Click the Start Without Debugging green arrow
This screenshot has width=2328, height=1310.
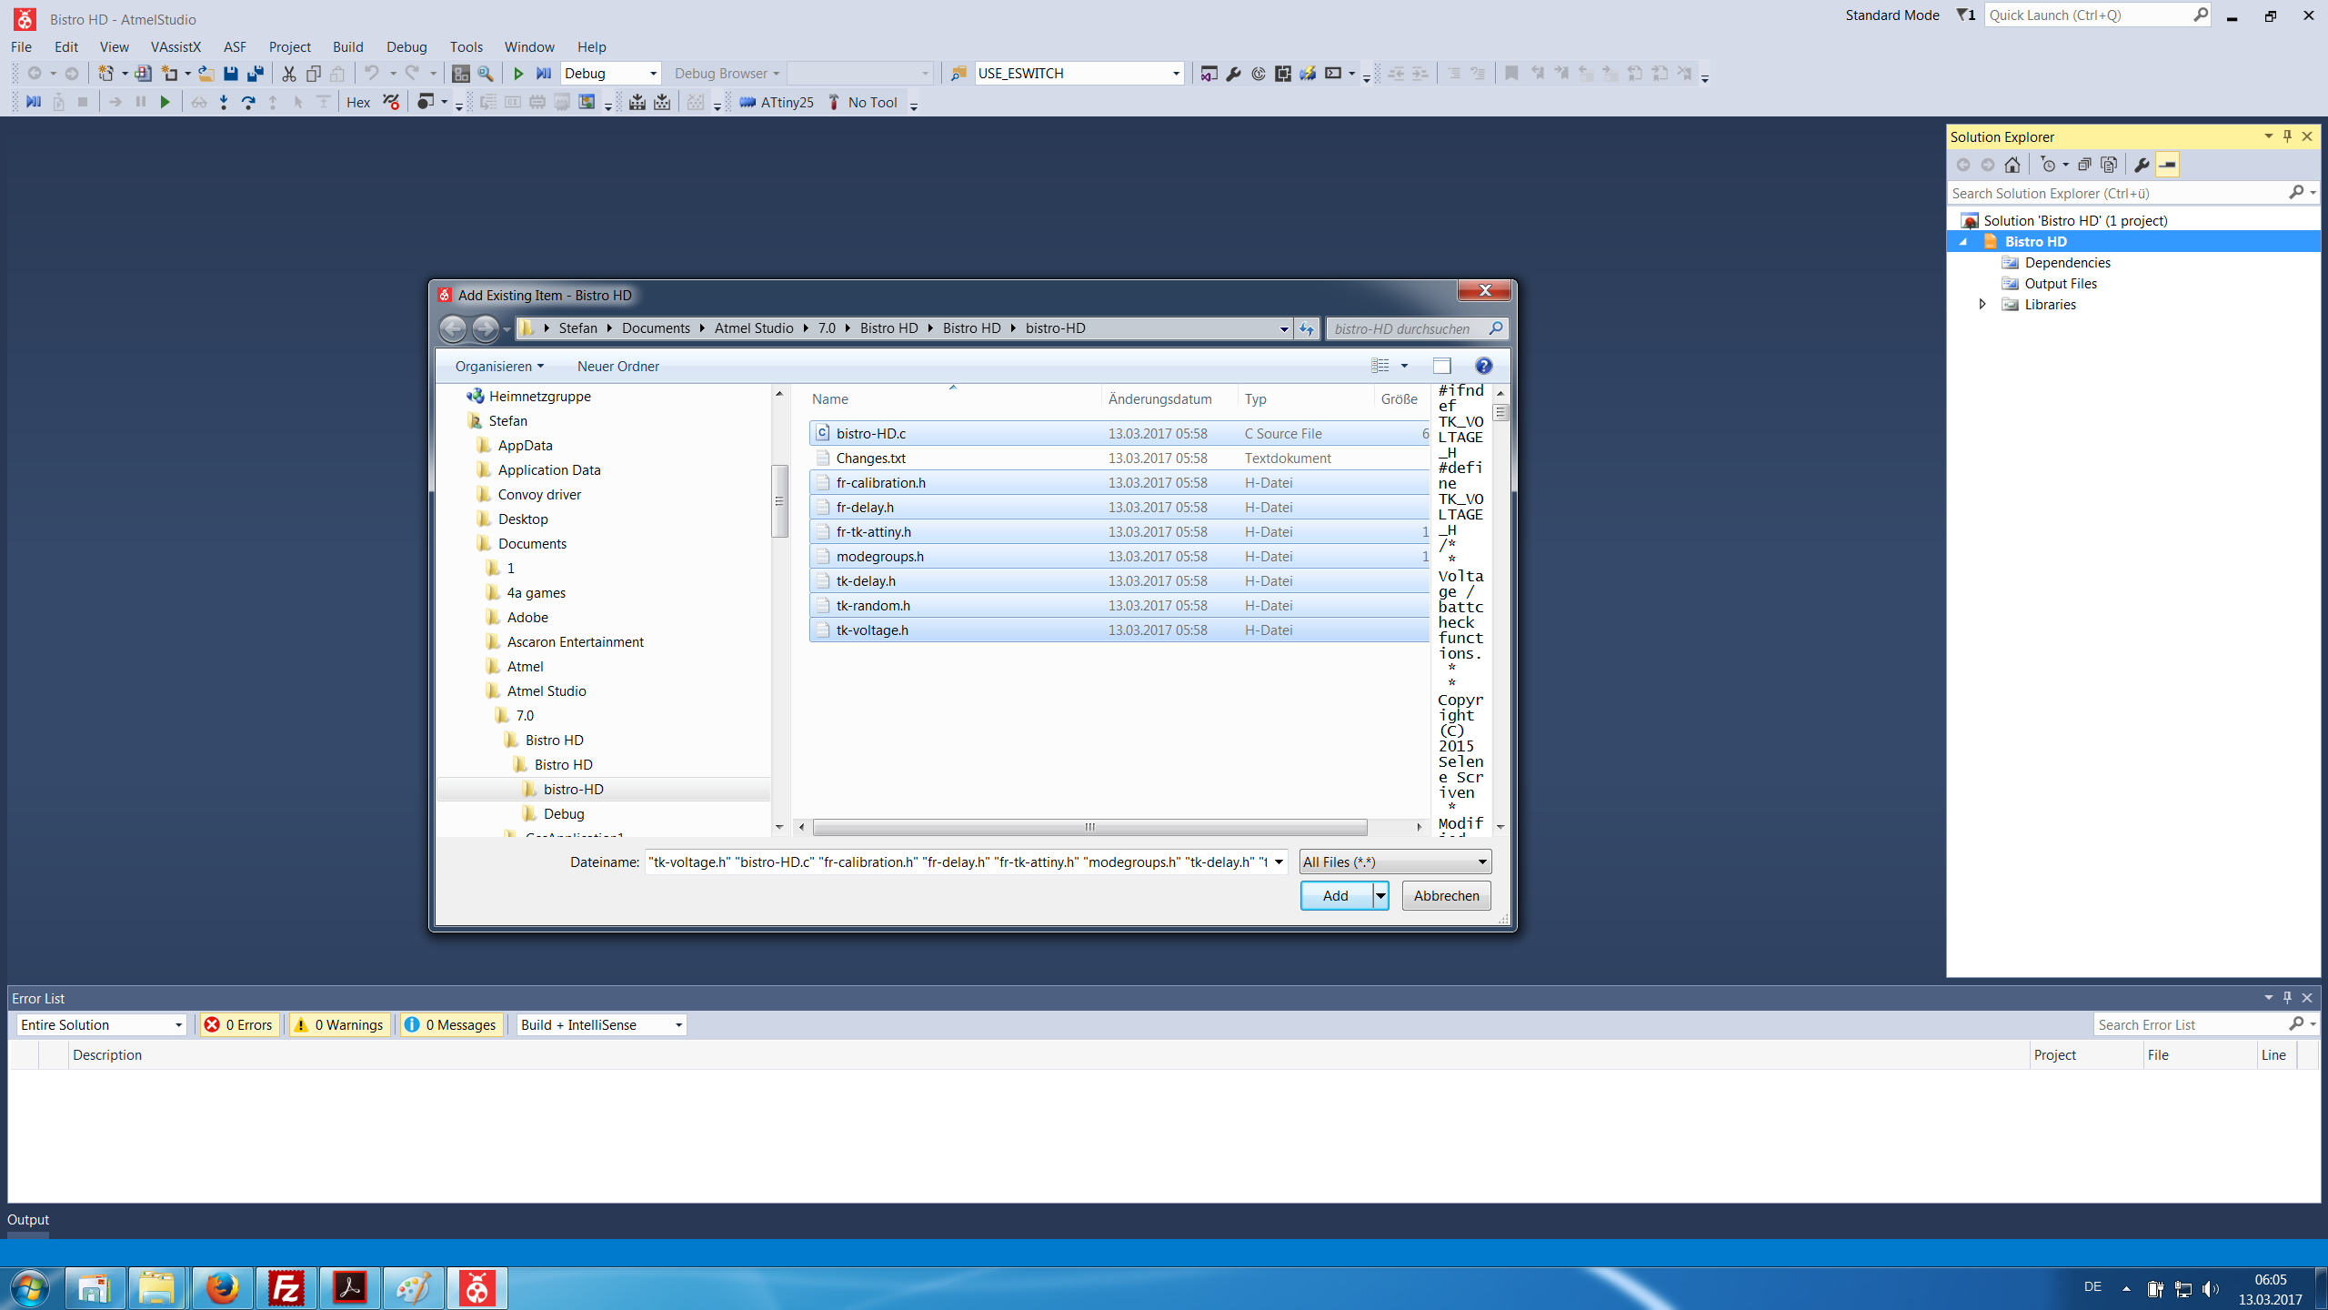tap(518, 74)
